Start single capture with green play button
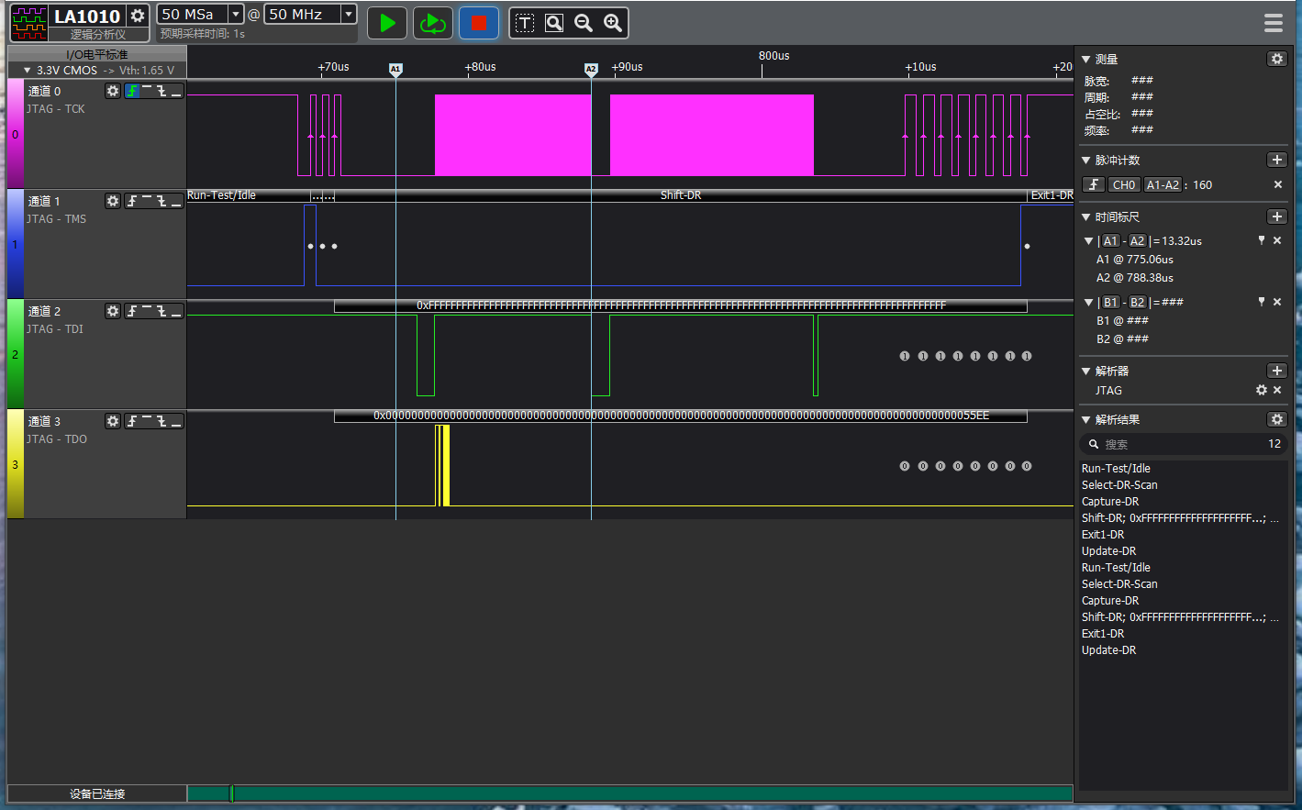The height and width of the screenshot is (810, 1302). coord(387,23)
